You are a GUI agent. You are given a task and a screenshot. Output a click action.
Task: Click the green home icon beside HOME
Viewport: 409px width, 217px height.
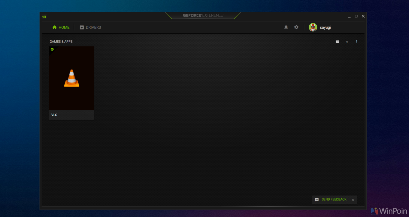[x=54, y=27]
